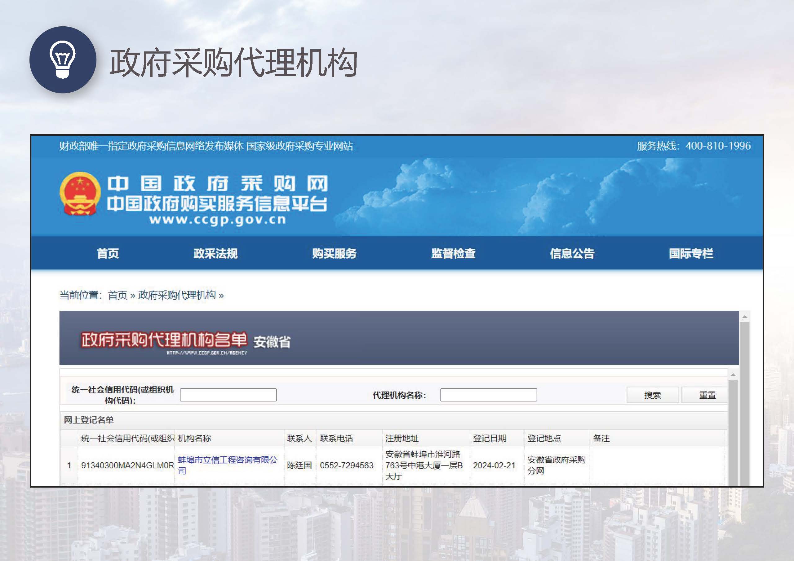794x561 pixels.
Task: Focus the 统一社会信用代码 input field
Action: pyautogui.click(x=228, y=395)
